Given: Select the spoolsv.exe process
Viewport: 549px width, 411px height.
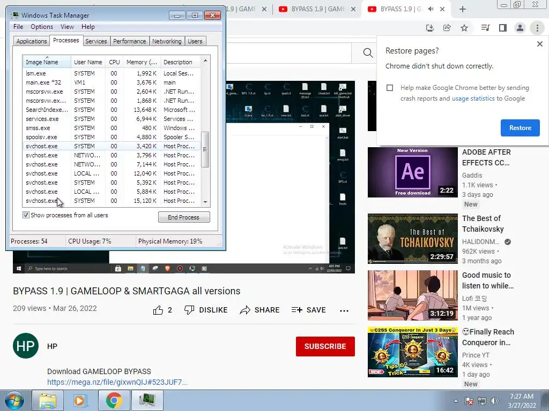Looking at the screenshot, I should click(x=112, y=137).
